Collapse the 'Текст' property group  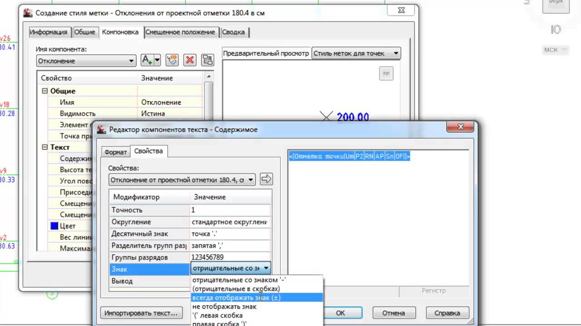(44, 147)
